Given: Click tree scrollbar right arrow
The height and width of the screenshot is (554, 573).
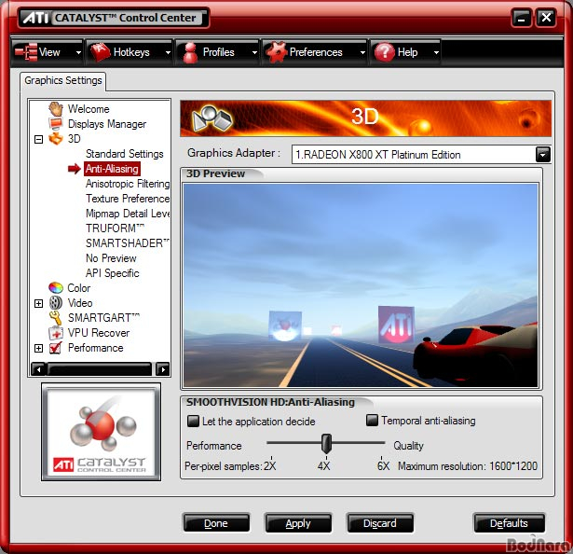Looking at the screenshot, I should pos(163,369).
